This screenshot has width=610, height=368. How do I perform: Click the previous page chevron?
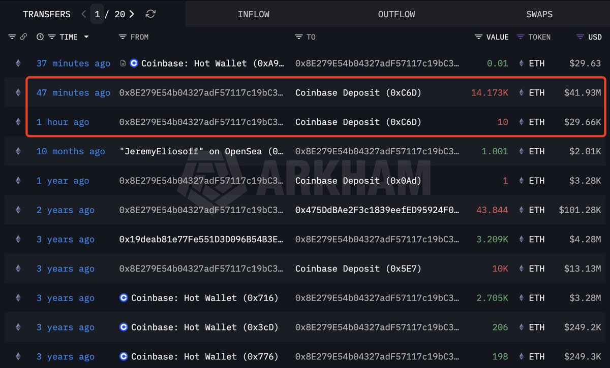[x=83, y=14]
